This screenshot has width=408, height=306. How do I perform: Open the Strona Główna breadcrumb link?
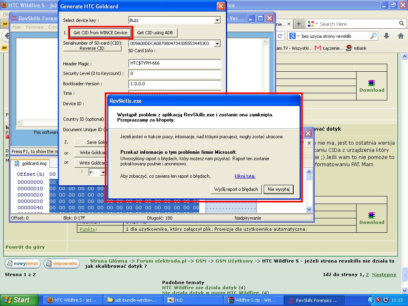109,261
